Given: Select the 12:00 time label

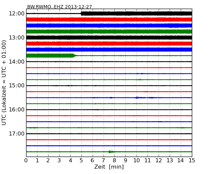Looking at the screenshot, I should (17, 14).
